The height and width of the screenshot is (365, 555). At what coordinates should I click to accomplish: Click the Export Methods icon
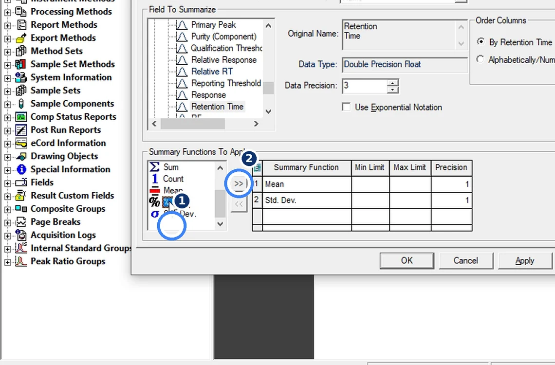coord(21,38)
